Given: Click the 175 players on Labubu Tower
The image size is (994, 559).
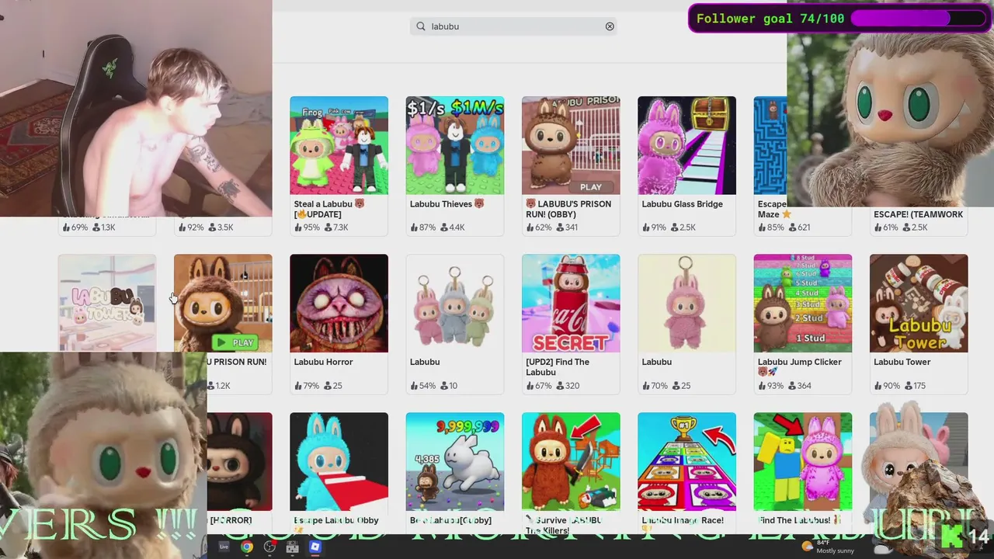Looking at the screenshot, I should point(915,385).
